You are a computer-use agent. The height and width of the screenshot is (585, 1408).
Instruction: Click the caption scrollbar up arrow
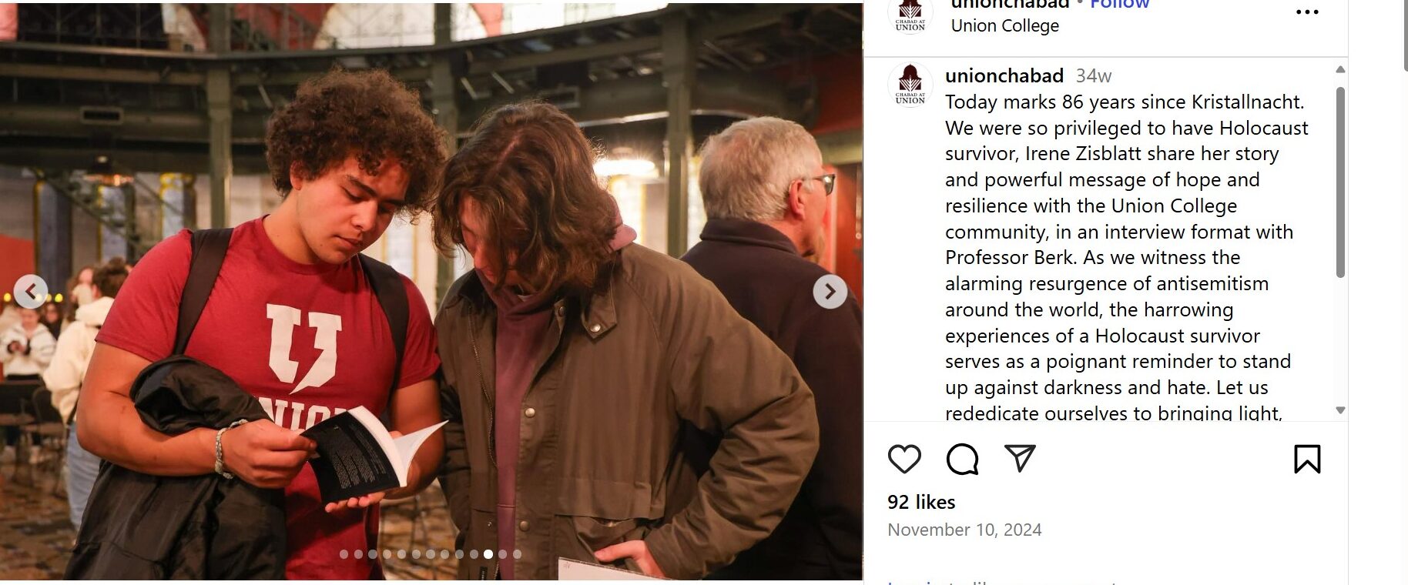point(1340,69)
